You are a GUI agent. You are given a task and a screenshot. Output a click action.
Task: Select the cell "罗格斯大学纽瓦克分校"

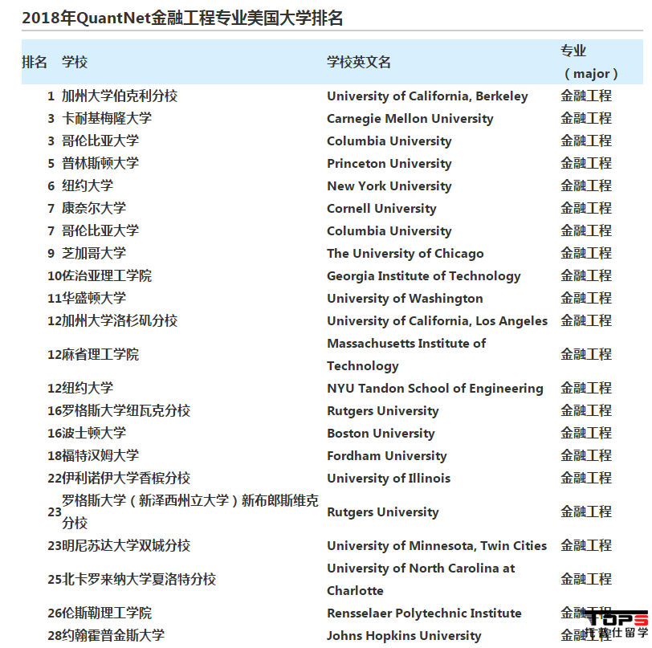(x=126, y=410)
